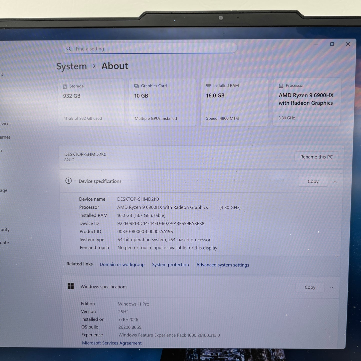Screen dimensions: 361x361
Task: Go back to System breadcrumb
Action: tap(72, 66)
